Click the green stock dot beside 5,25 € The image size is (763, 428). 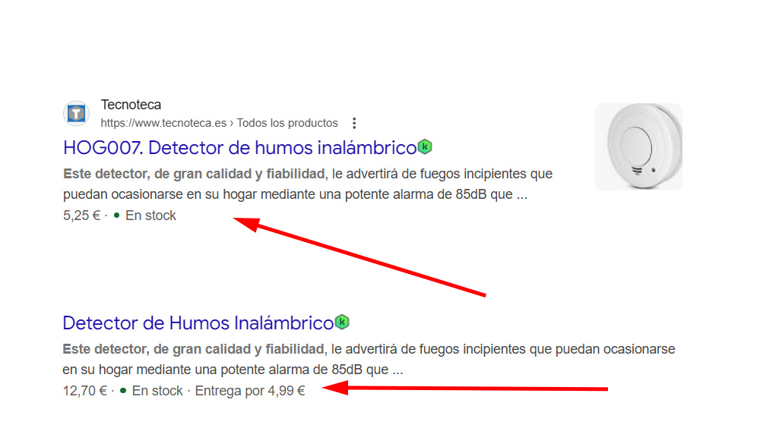click(x=116, y=216)
